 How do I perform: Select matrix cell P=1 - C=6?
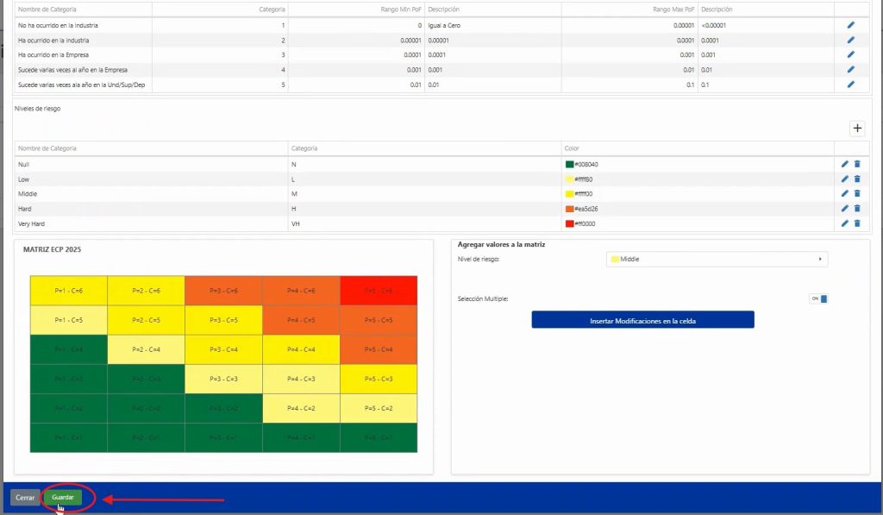pos(68,291)
